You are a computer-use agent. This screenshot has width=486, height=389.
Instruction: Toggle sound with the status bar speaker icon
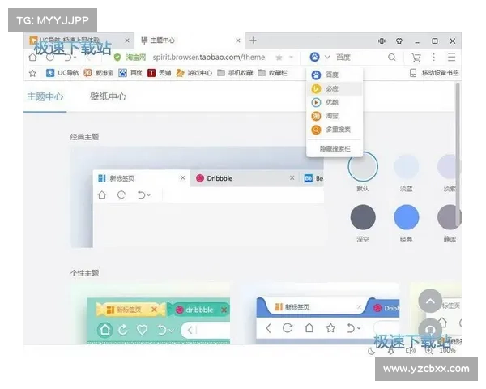click(411, 351)
